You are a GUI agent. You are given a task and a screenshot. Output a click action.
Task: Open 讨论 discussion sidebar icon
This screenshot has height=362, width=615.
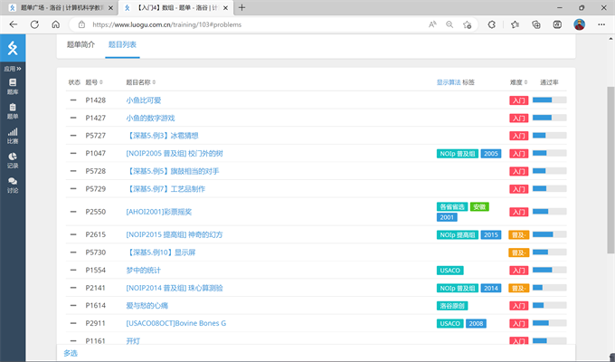13,185
